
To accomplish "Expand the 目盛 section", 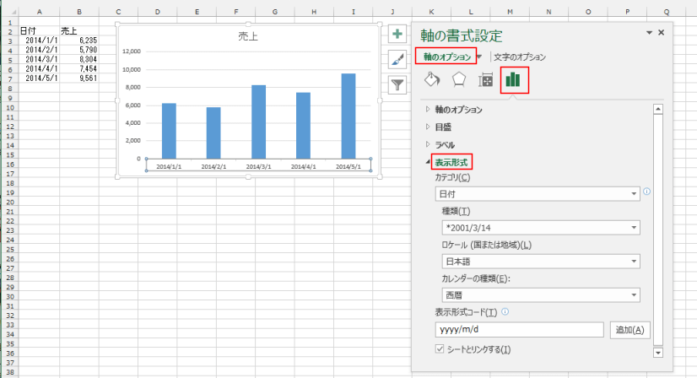I will pyautogui.click(x=443, y=127).
